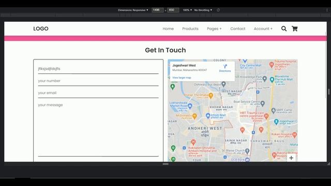
Task: Click the Movietime The Hub Mall marker
Action: click(272, 80)
